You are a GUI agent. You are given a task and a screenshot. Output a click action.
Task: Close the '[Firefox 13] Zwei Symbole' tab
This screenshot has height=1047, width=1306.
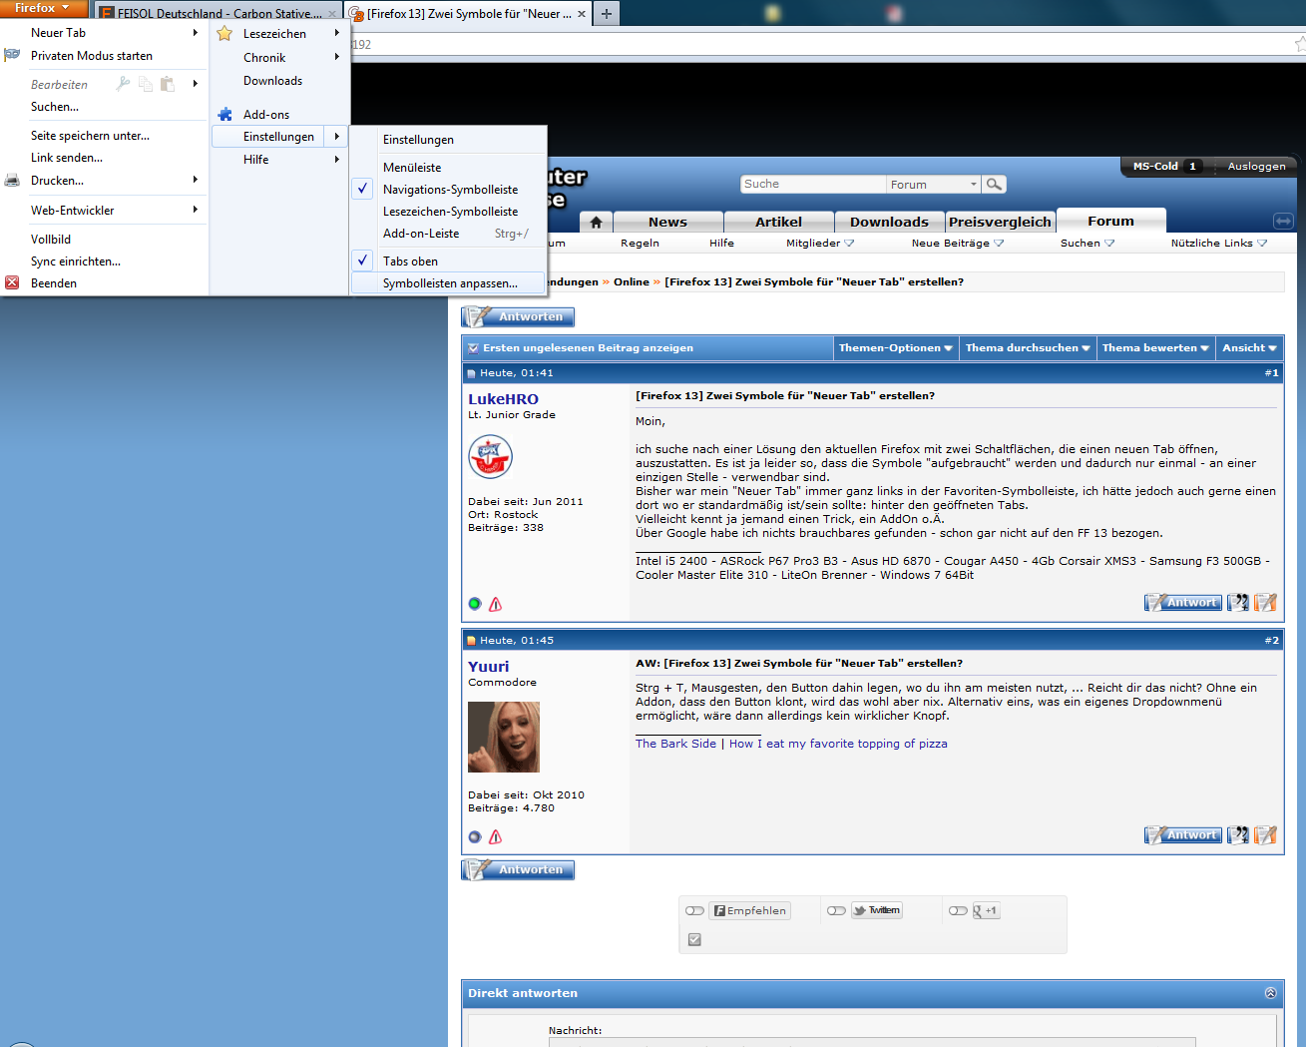581,14
